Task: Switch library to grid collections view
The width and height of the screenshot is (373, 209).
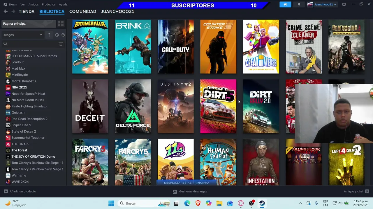Action: point(61,24)
